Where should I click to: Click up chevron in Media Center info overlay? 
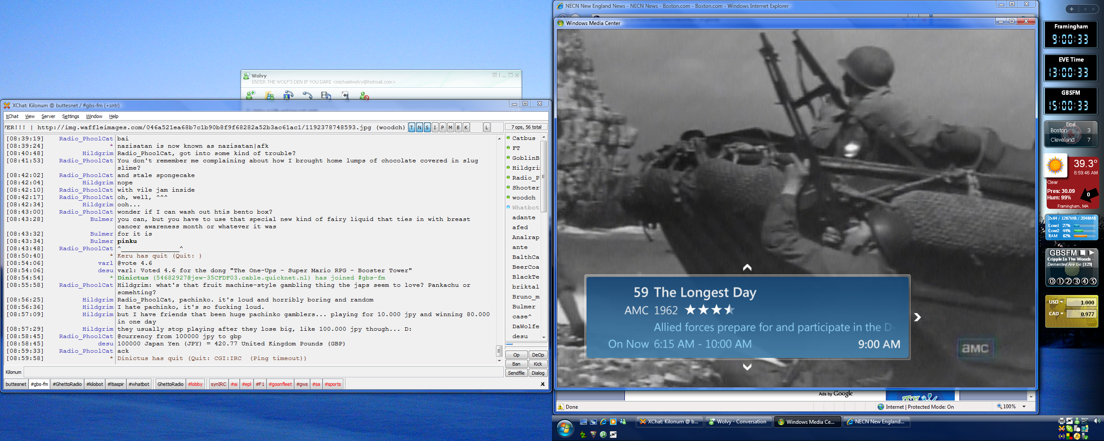pos(747,267)
